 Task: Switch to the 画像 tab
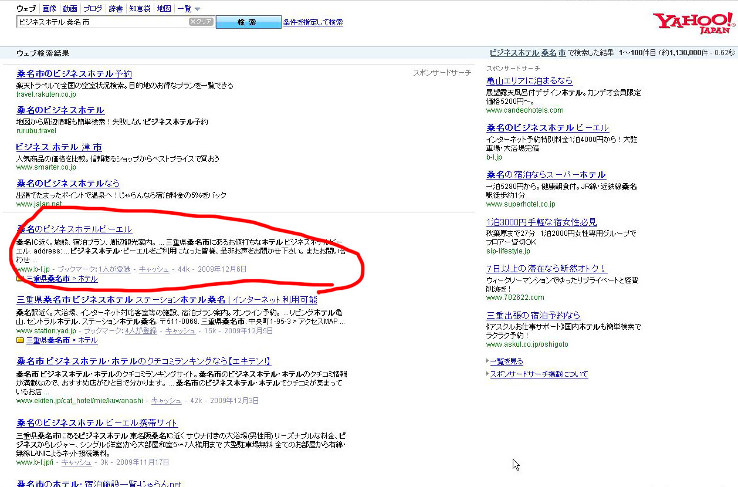coord(49,9)
